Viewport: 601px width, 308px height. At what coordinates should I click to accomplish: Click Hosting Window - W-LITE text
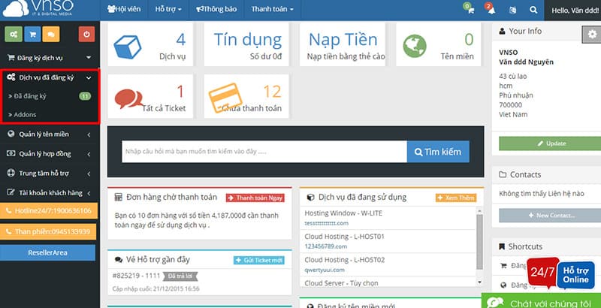(x=343, y=213)
